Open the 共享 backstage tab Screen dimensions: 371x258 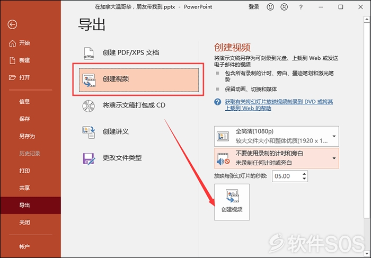pos(31,188)
